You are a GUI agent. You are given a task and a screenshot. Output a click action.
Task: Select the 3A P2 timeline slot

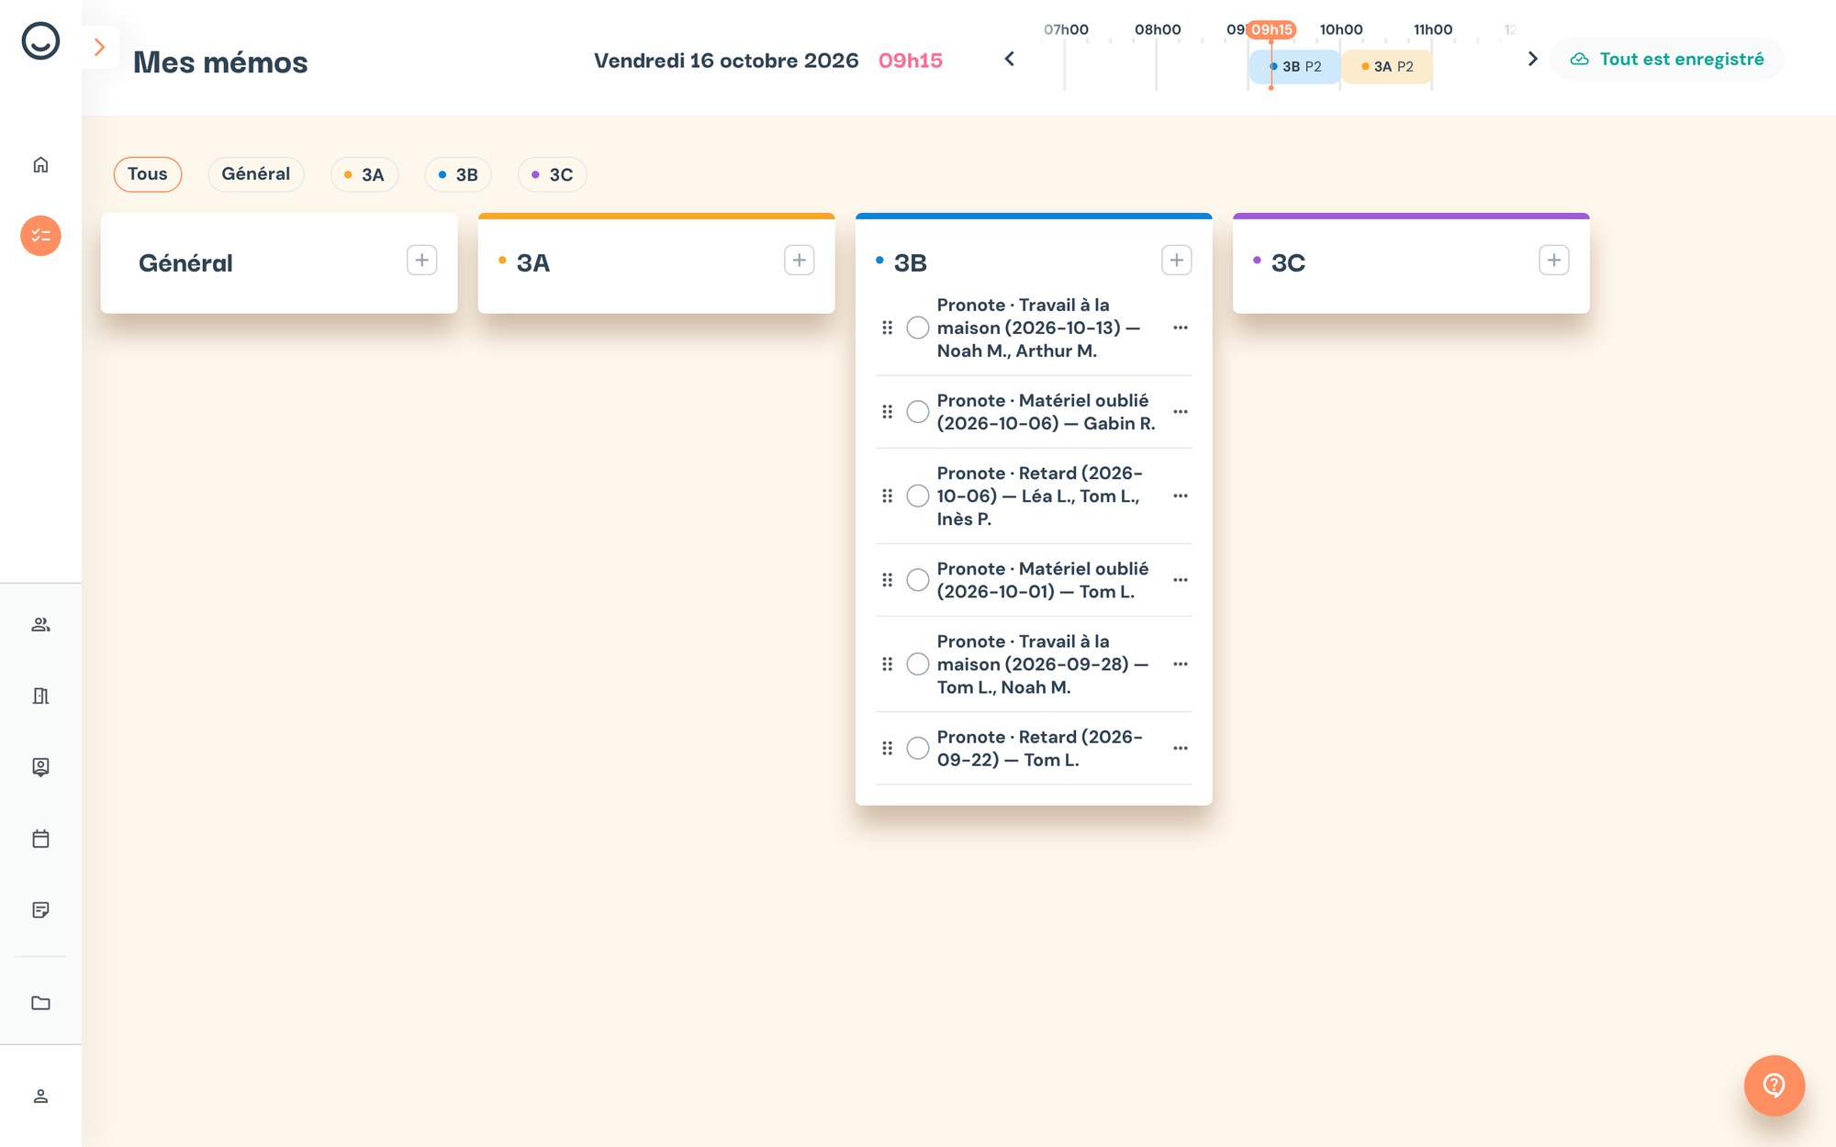coord(1387,67)
